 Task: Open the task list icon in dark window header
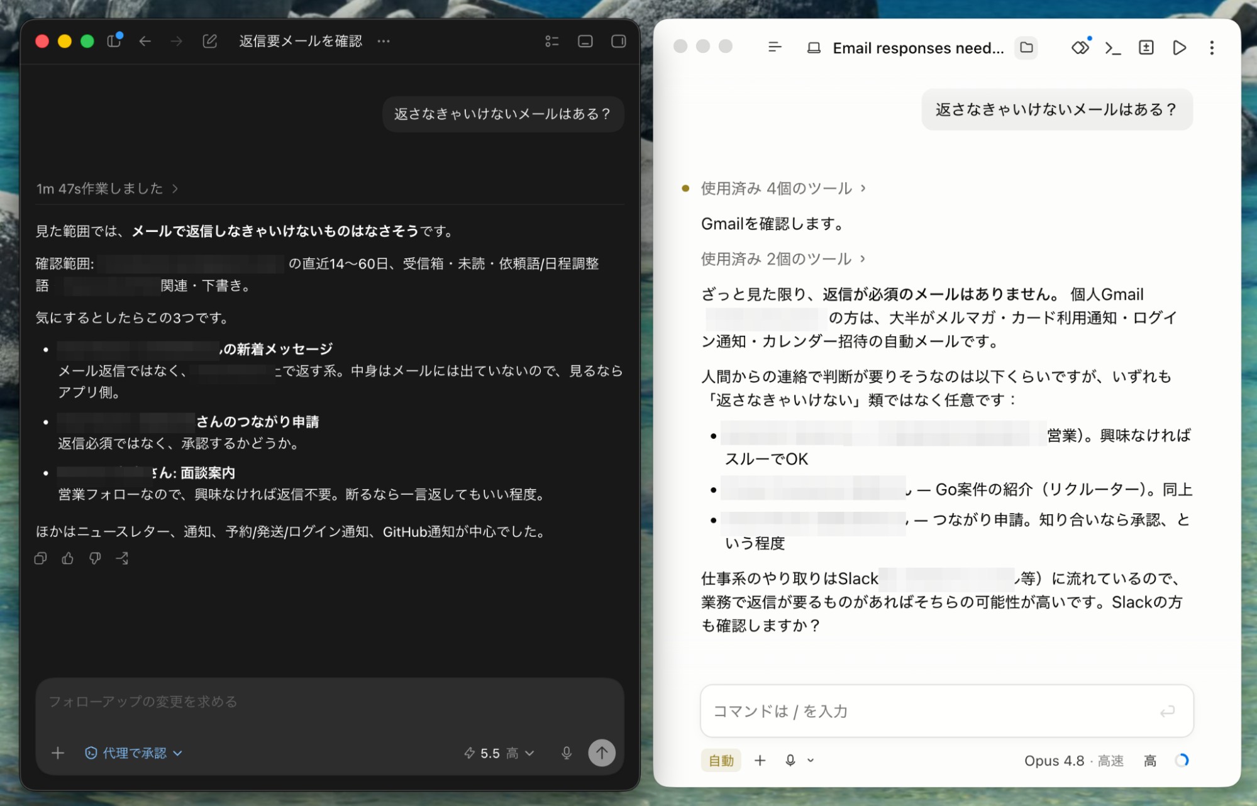pyautogui.click(x=552, y=41)
